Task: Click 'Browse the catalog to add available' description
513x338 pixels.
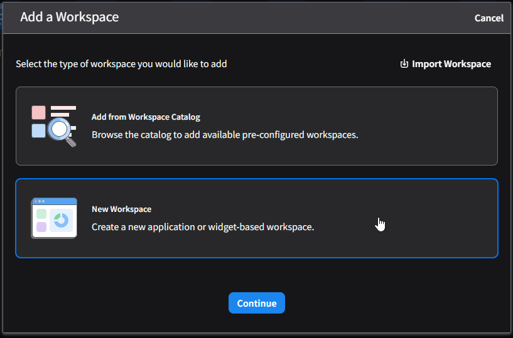Action: [x=225, y=135]
